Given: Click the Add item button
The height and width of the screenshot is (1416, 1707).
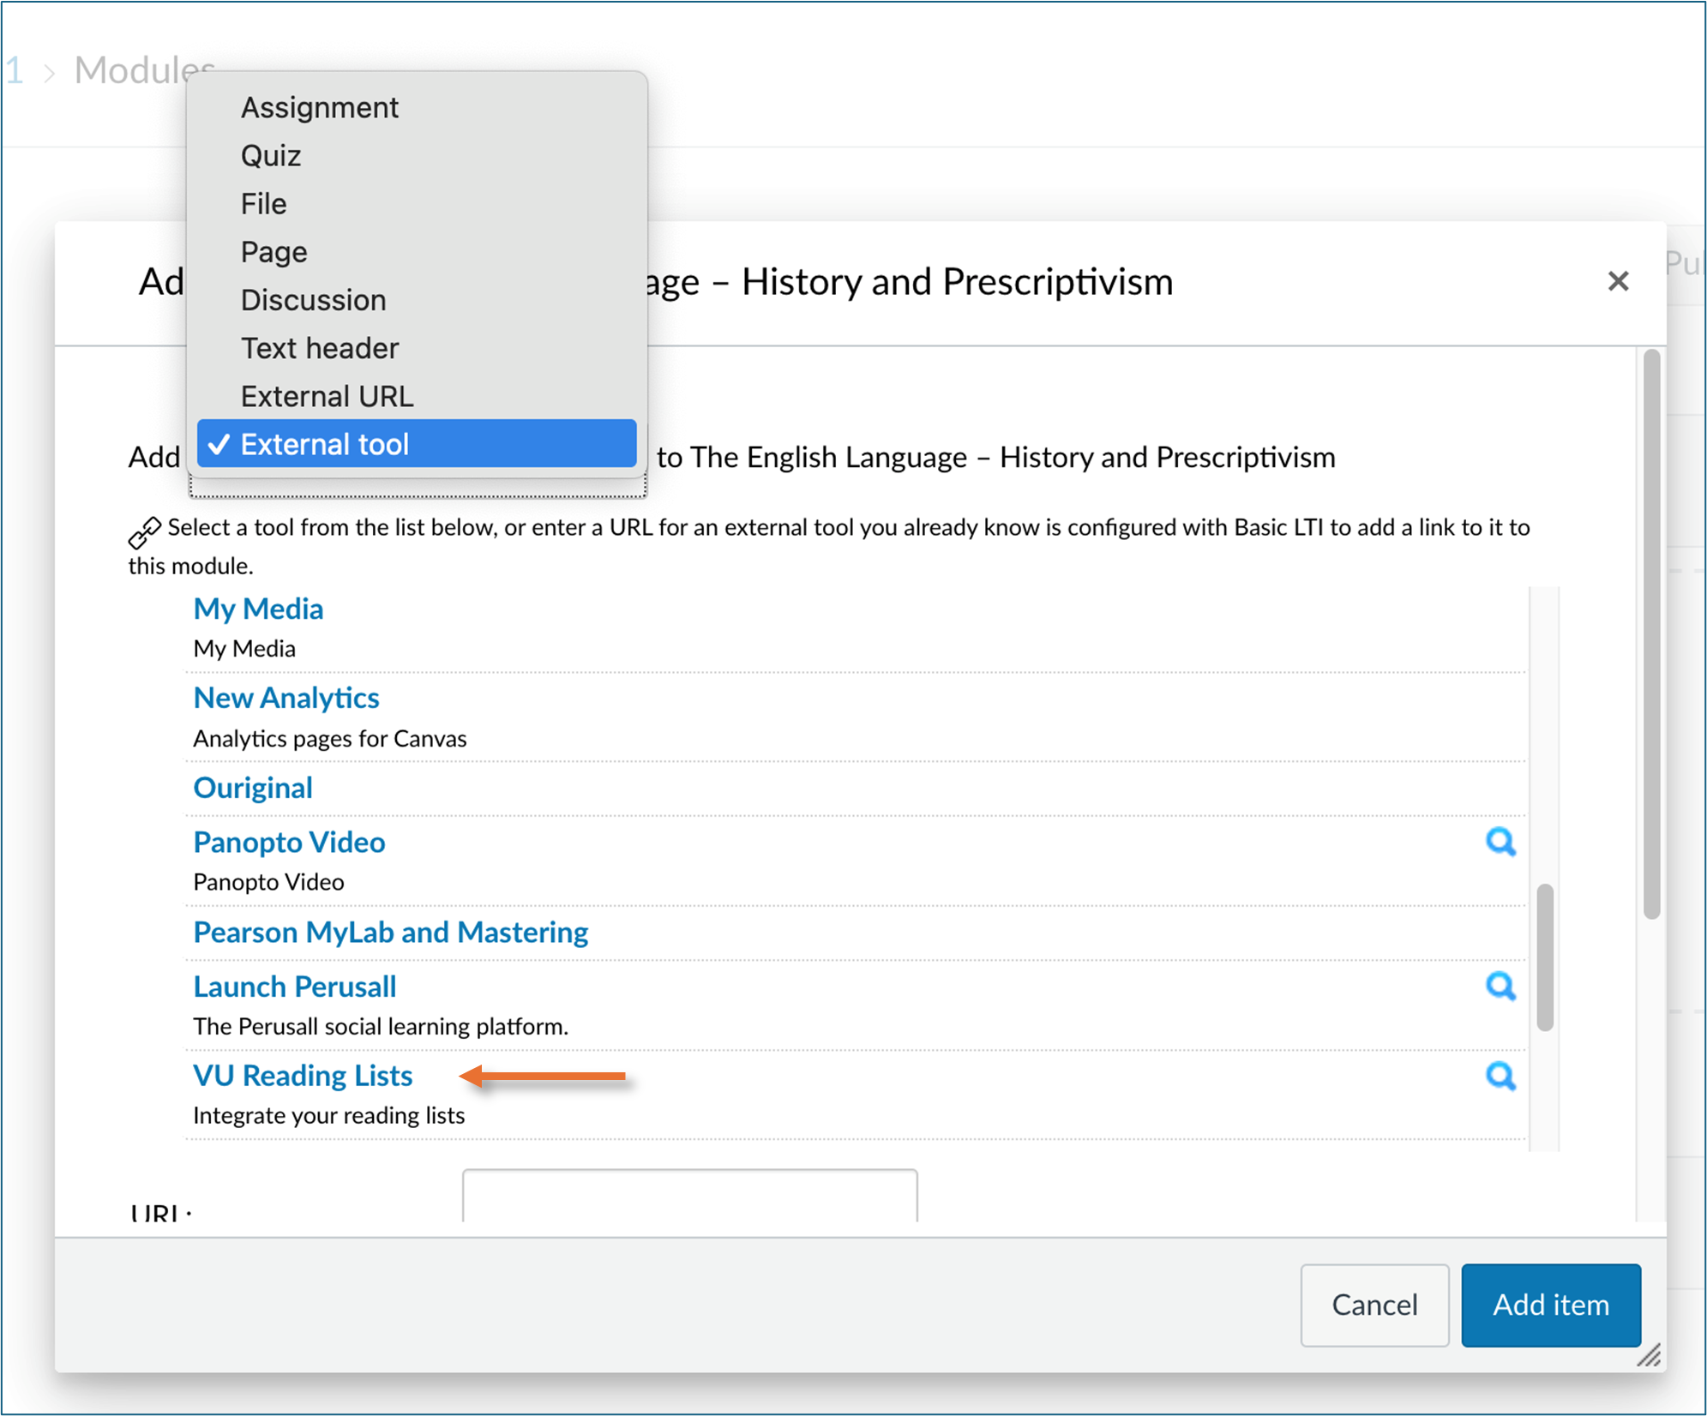Looking at the screenshot, I should point(1551,1305).
